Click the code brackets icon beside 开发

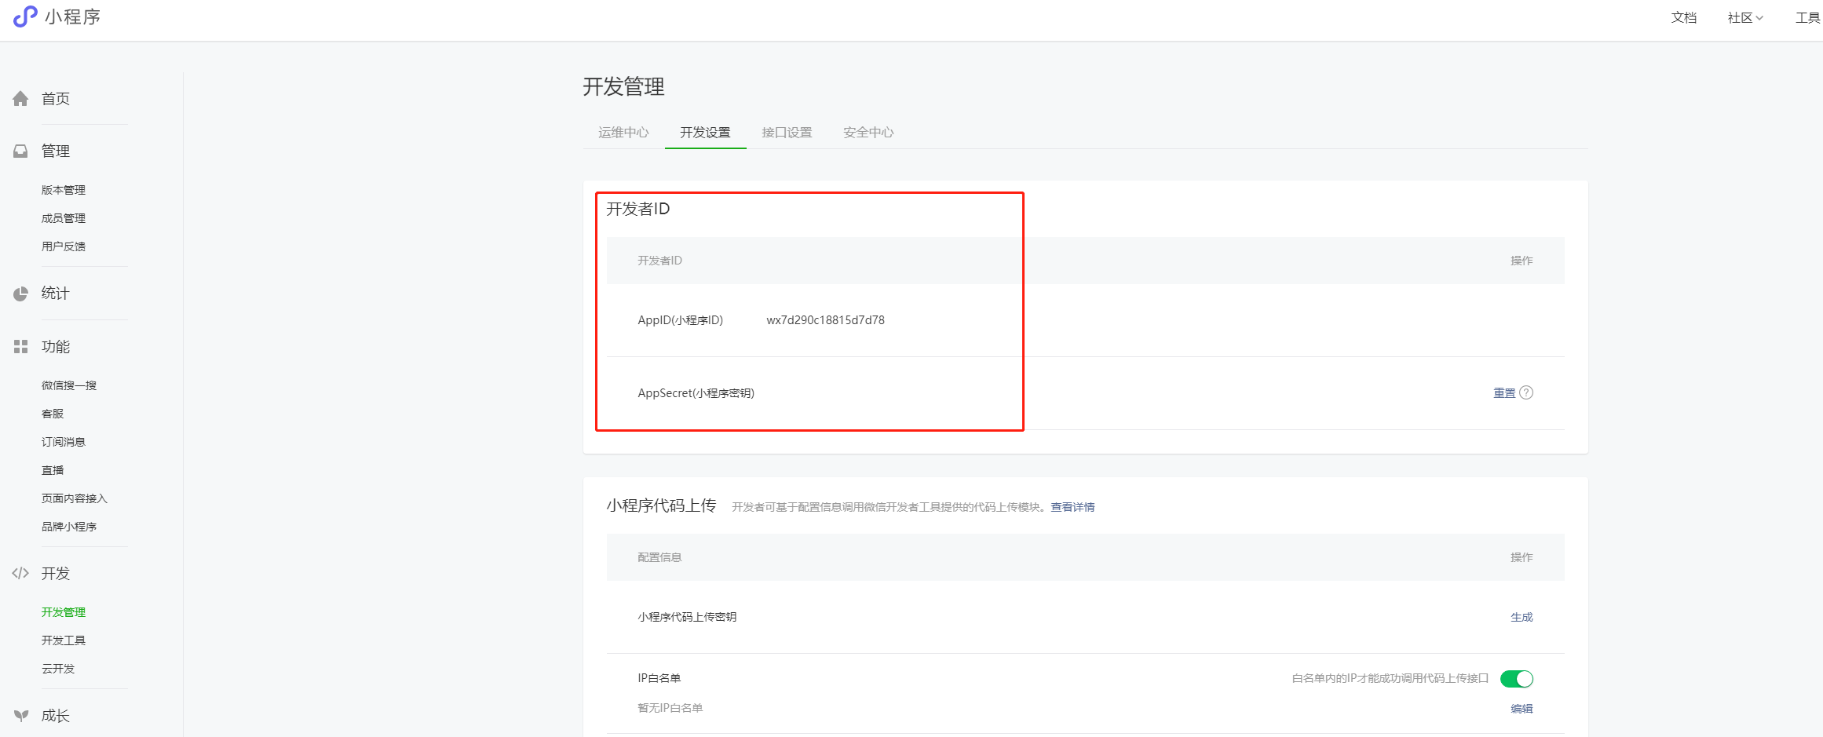pyautogui.click(x=20, y=573)
